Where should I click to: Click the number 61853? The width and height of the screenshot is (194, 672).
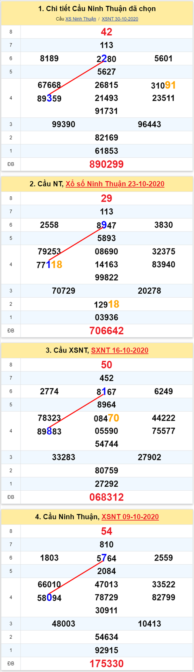[x=107, y=151]
